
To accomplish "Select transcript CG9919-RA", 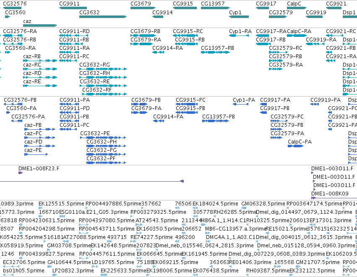I will pos(321,39).
